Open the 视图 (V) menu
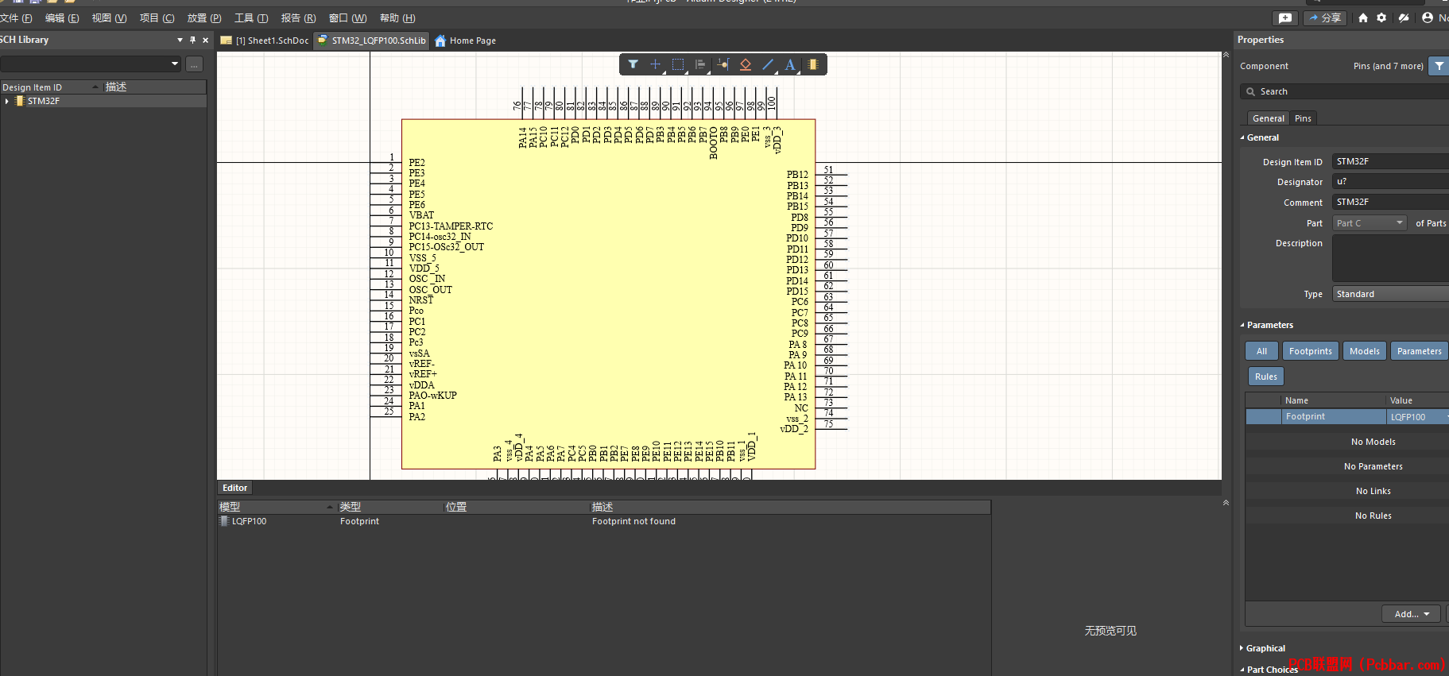The width and height of the screenshot is (1449, 676). (109, 18)
